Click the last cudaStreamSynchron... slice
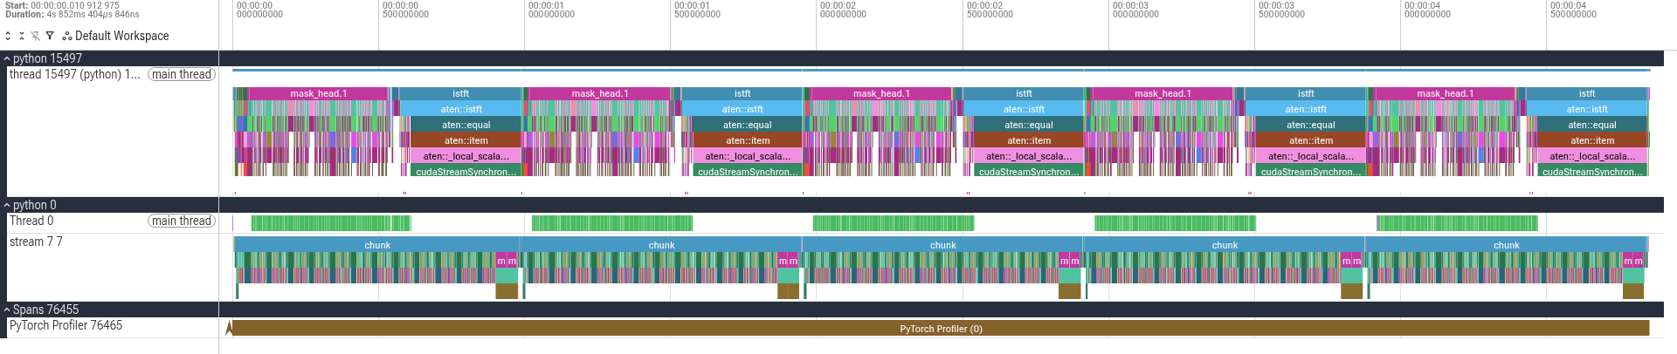The width and height of the screenshot is (1677, 354). click(1592, 172)
